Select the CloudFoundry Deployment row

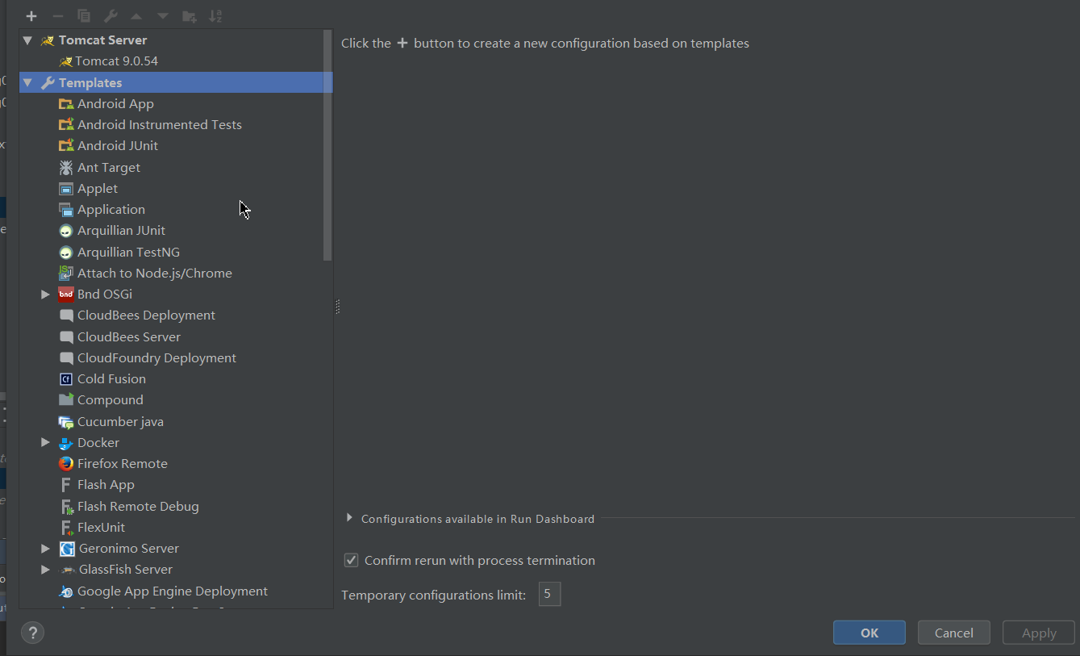click(x=176, y=357)
